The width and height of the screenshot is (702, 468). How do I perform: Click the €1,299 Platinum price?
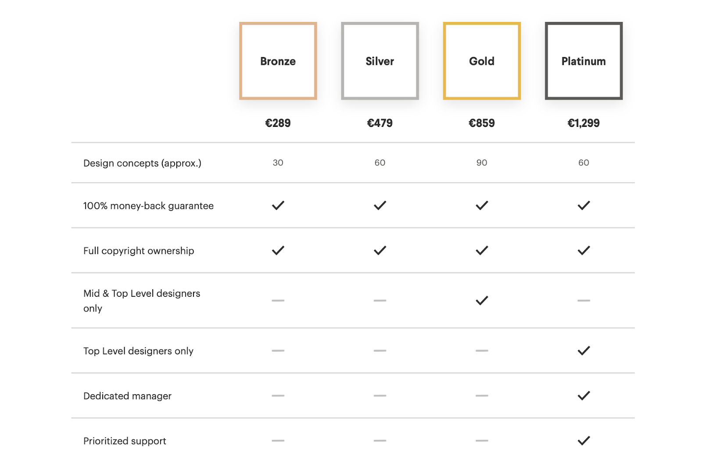(x=583, y=123)
